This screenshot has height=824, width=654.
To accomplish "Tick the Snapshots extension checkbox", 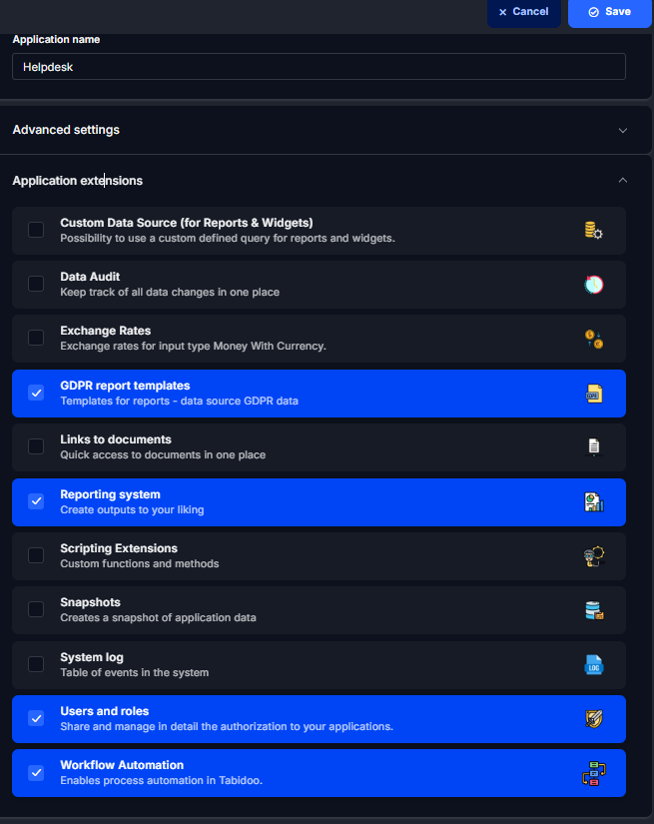I will tap(36, 609).
